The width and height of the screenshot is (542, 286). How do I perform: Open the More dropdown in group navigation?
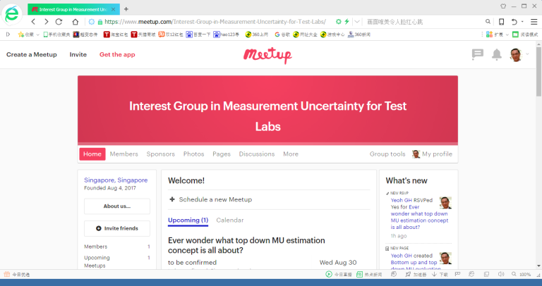coord(291,154)
